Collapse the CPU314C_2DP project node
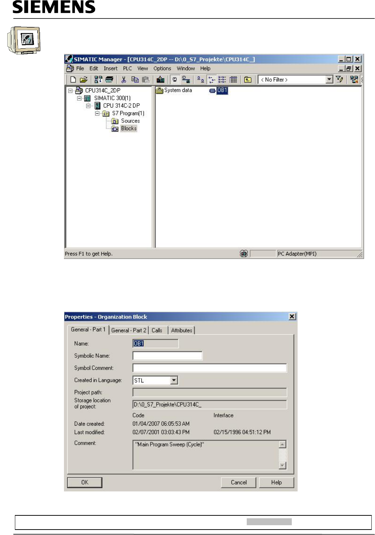The width and height of the screenshot is (375, 535). point(70,90)
